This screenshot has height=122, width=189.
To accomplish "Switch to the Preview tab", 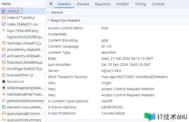I will pyautogui.click(x=83, y=4).
